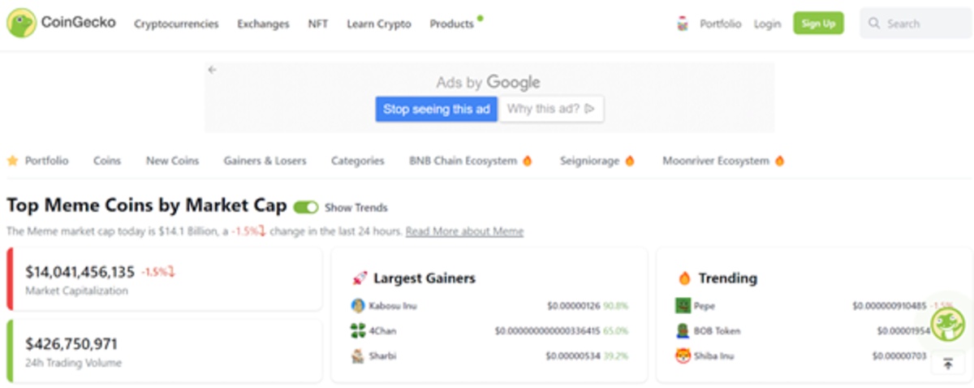This screenshot has height=388, width=974.
Task: Click the scroll-to-top arrow button
Action: pos(947,364)
